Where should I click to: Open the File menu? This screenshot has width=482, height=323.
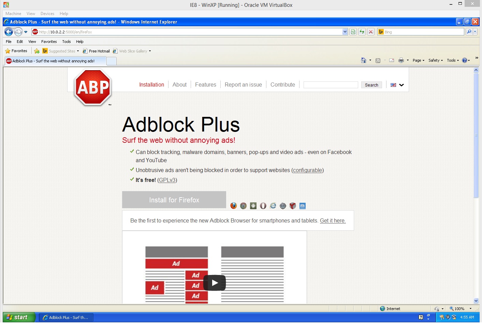click(x=9, y=42)
